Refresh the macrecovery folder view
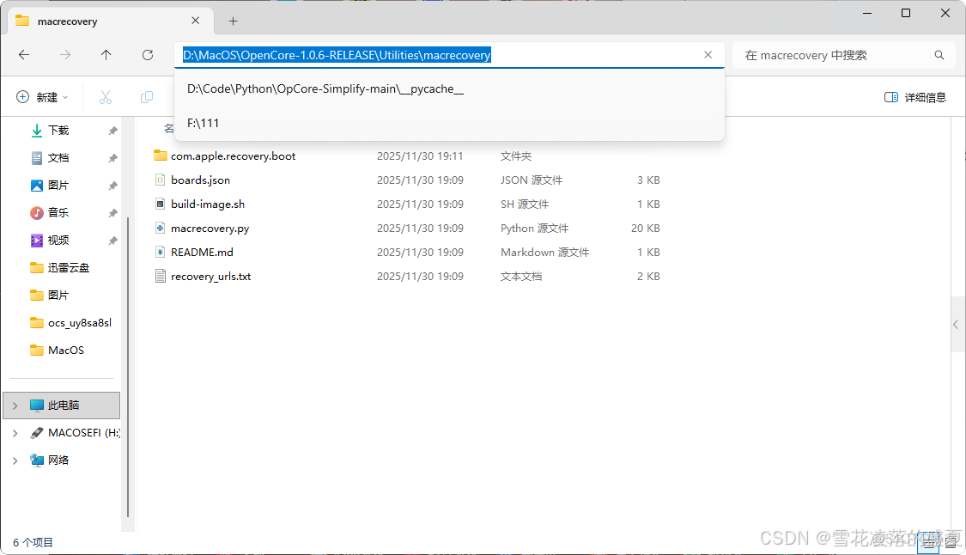Screen dimensions: 966x555 pyautogui.click(x=147, y=55)
